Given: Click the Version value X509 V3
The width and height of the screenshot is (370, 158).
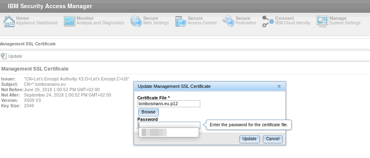Looking at the screenshot, I should pos(32,100).
